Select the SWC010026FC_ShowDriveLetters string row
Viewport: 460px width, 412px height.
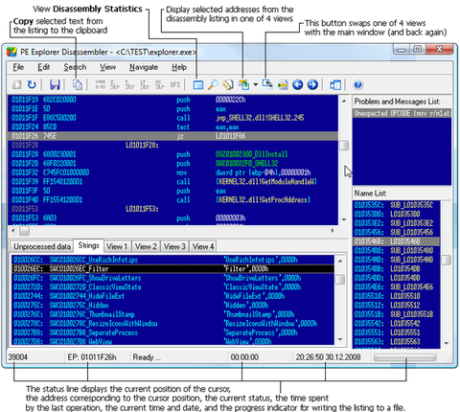[172, 278]
